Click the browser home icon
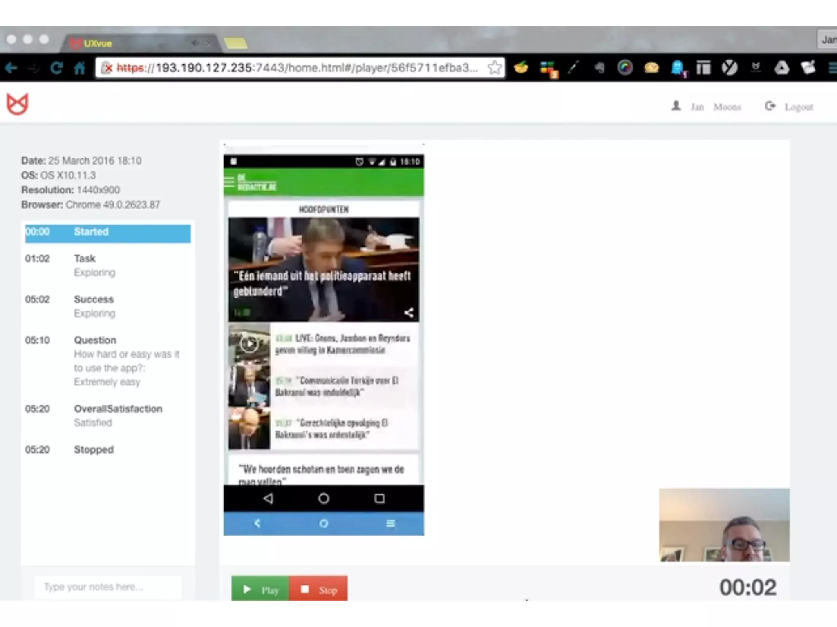 [79, 68]
